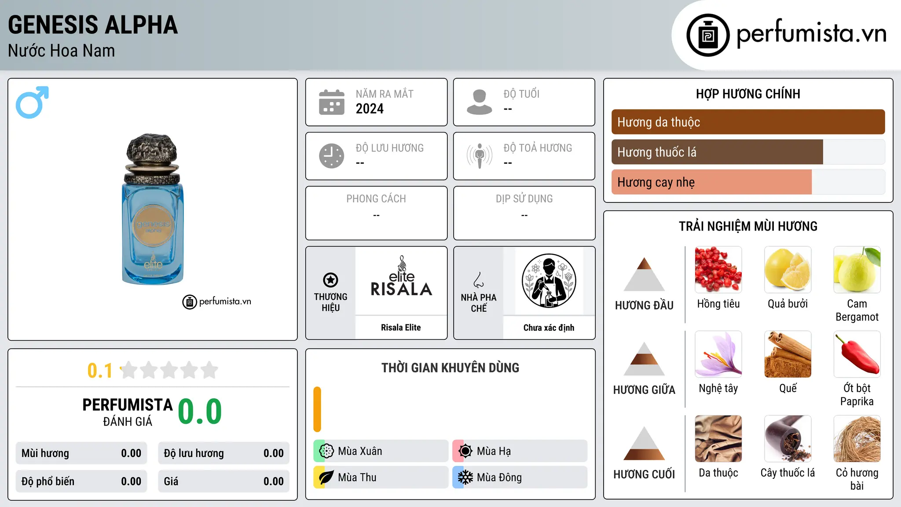901x507 pixels.
Task: Click the Hương da thuộc accord bar
Action: tap(748, 122)
